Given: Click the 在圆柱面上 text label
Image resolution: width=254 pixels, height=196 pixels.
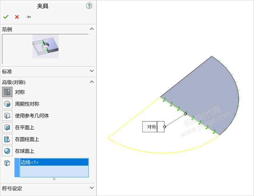Looking at the screenshot, I should 27,139.
